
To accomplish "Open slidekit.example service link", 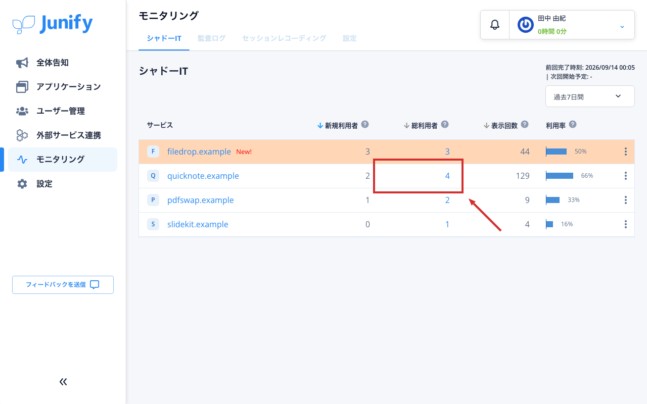I will [198, 224].
